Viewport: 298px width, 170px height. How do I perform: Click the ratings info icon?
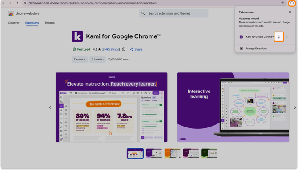tap(124, 49)
